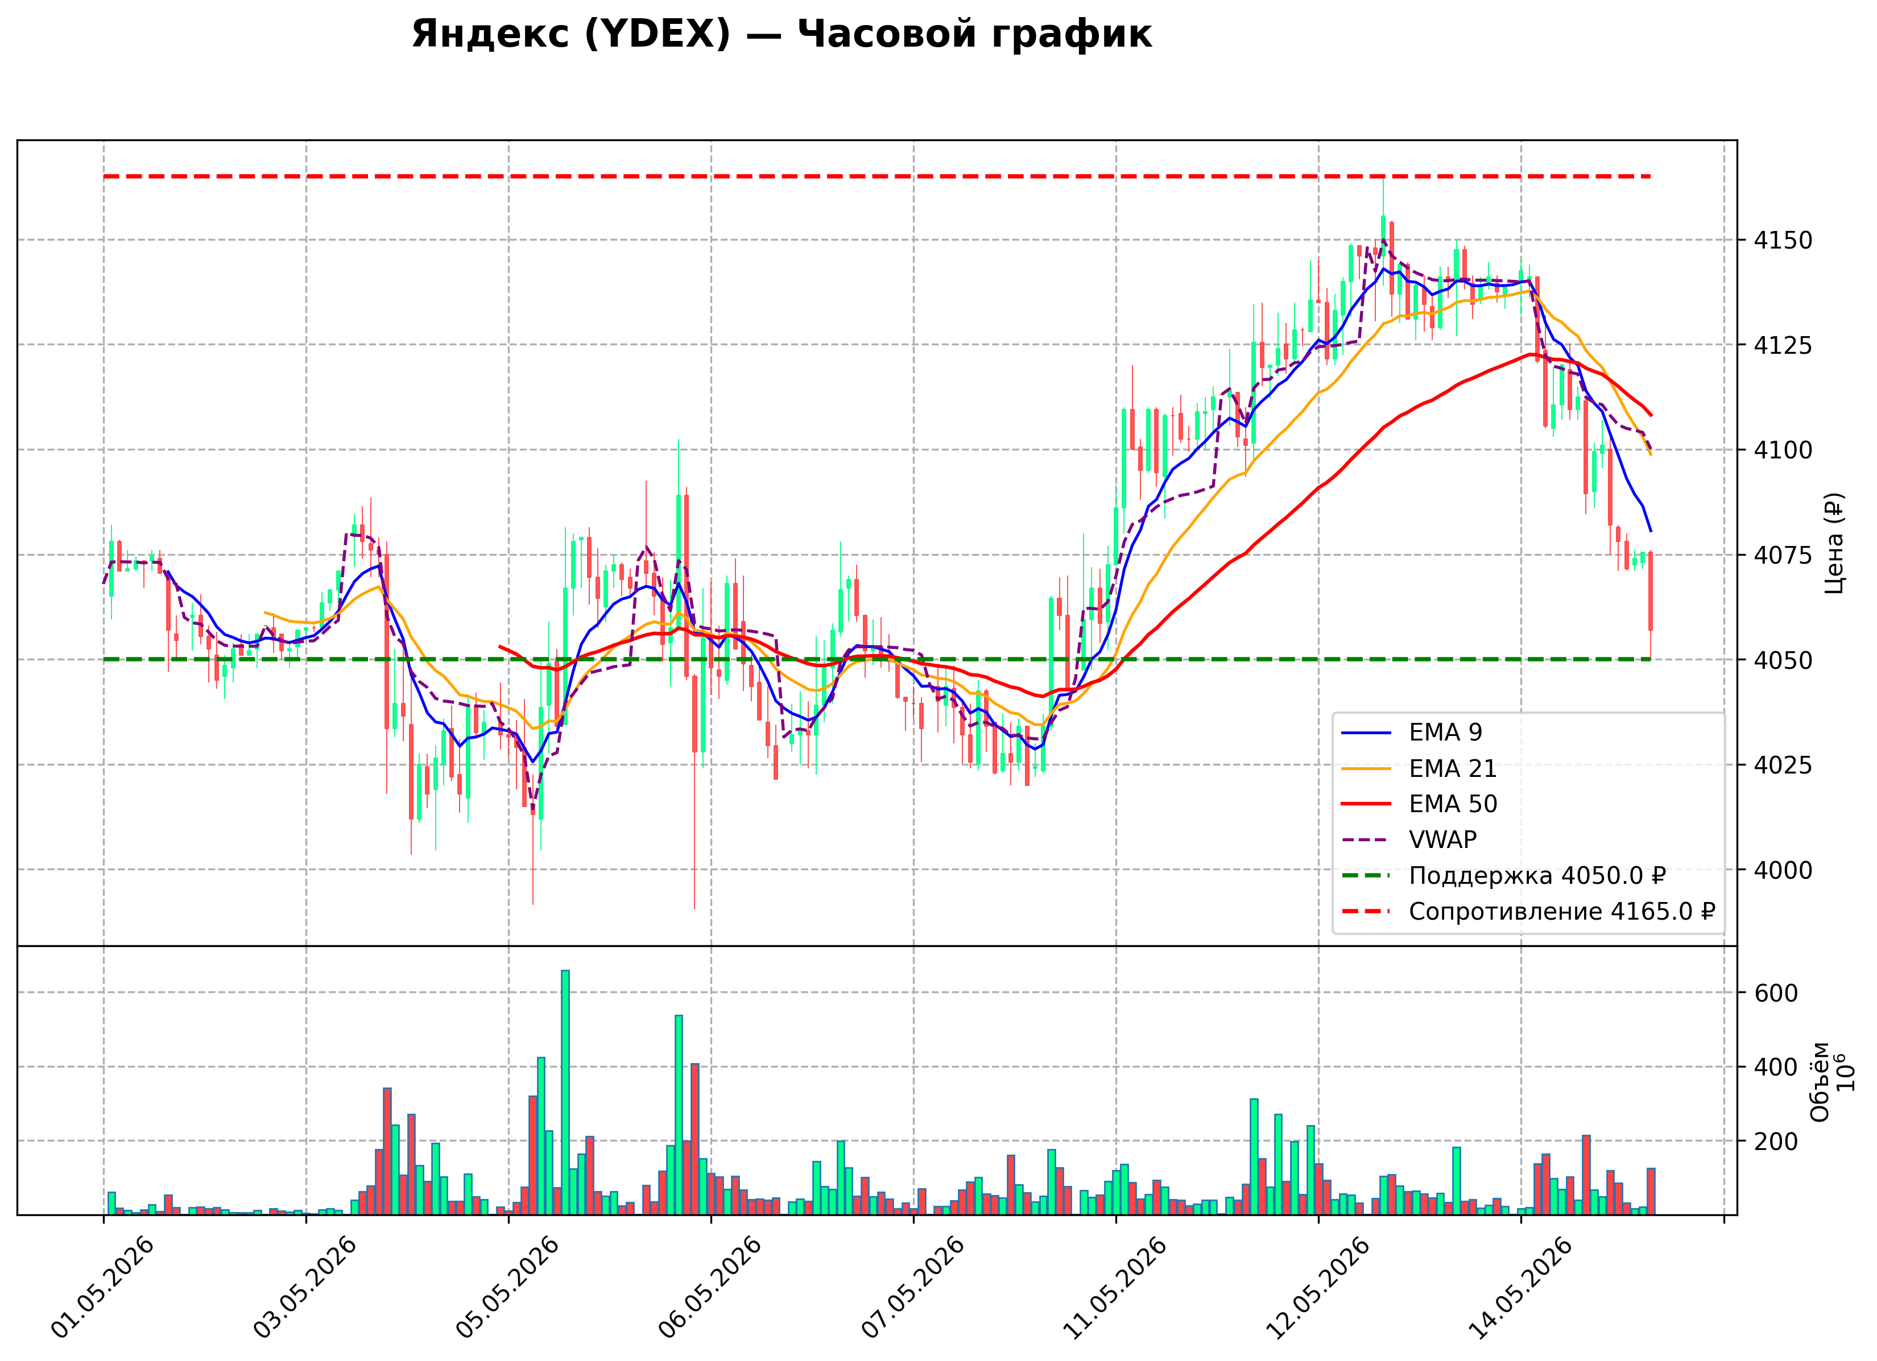
Task: Click the red EMA 50 legend line sample
Action: pyautogui.click(x=1366, y=804)
